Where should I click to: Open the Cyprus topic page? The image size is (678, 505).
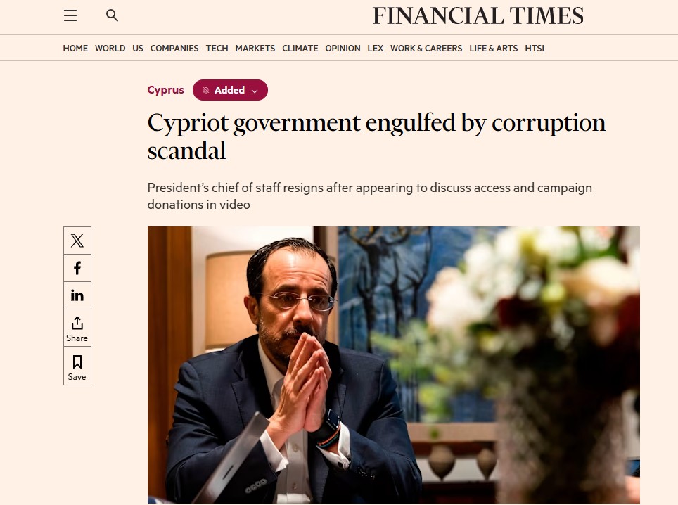coord(165,90)
